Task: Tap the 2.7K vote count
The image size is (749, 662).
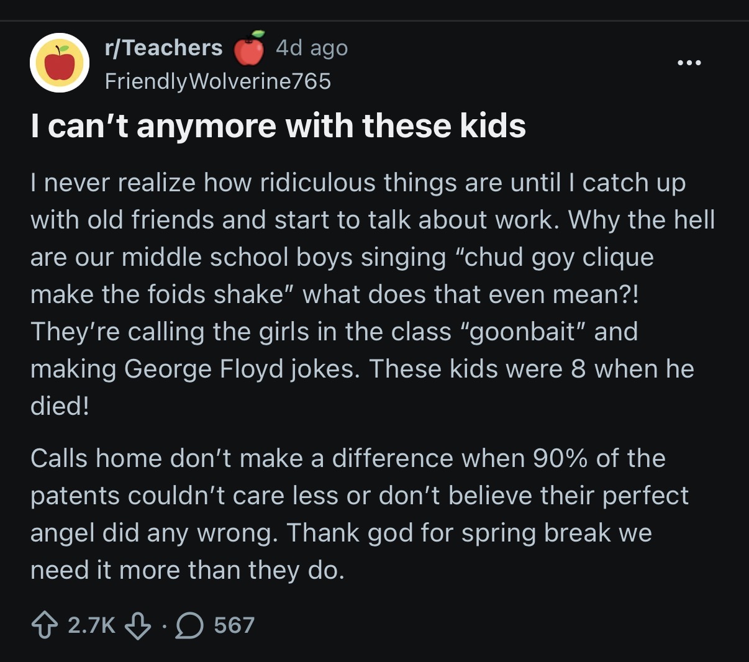Action: click(91, 625)
